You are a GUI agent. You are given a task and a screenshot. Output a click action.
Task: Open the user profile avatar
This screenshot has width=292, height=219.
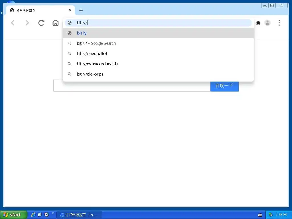(x=267, y=23)
